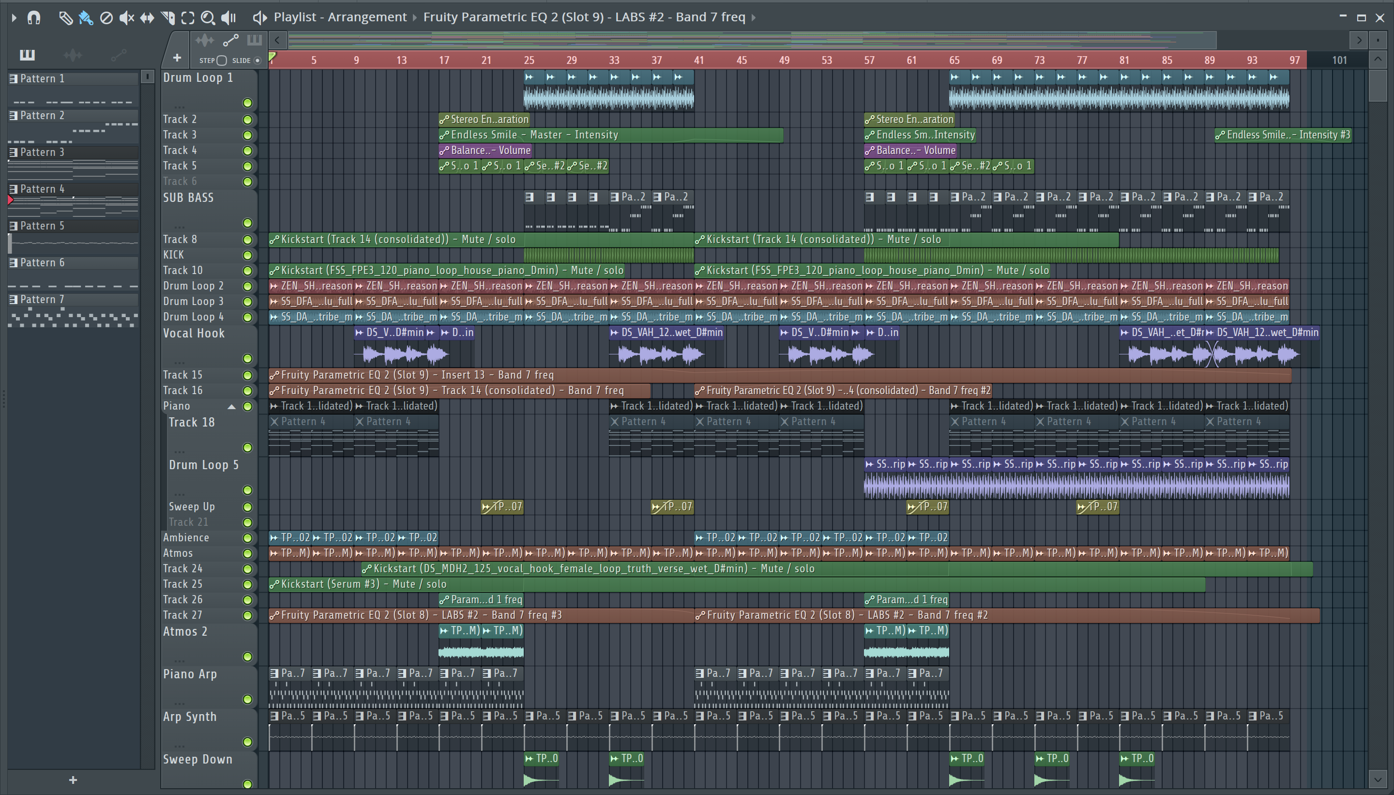Image resolution: width=1394 pixels, height=795 pixels.
Task: Mute the KICK track
Action: [247, 255]
